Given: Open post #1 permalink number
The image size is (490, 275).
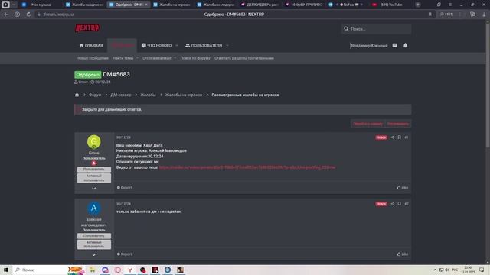Looking at the screenshot, I should coord(407,137).
